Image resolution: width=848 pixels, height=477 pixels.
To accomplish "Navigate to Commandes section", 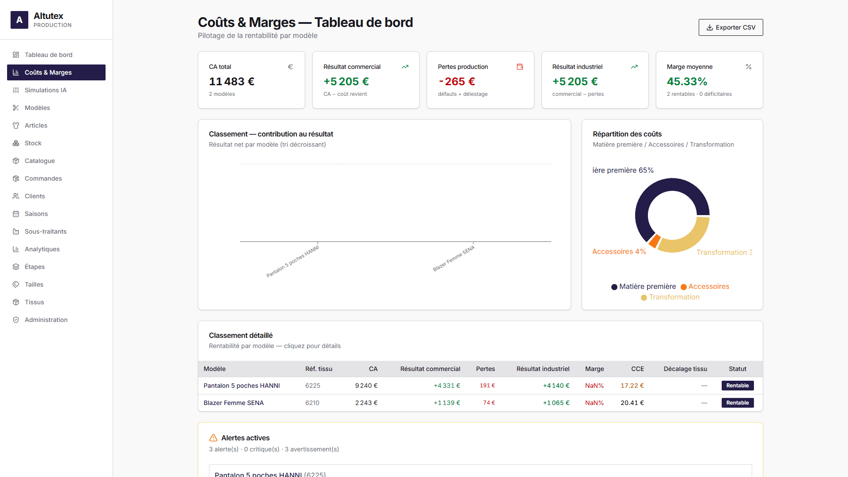I will (56, 178).
